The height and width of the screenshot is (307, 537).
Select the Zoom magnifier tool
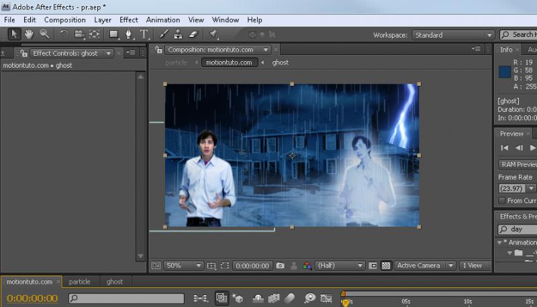pyautogui.click(x=45, y=34)
